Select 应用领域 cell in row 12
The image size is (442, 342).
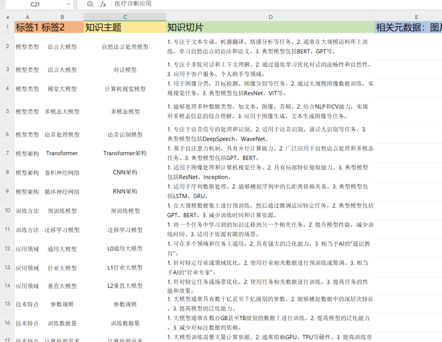tap(27, 249)
